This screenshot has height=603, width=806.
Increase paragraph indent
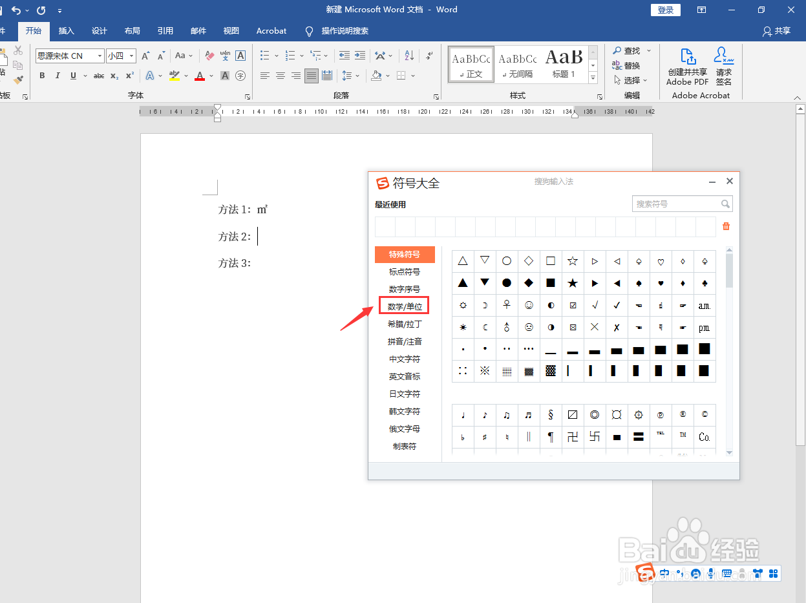click(360, 56)
